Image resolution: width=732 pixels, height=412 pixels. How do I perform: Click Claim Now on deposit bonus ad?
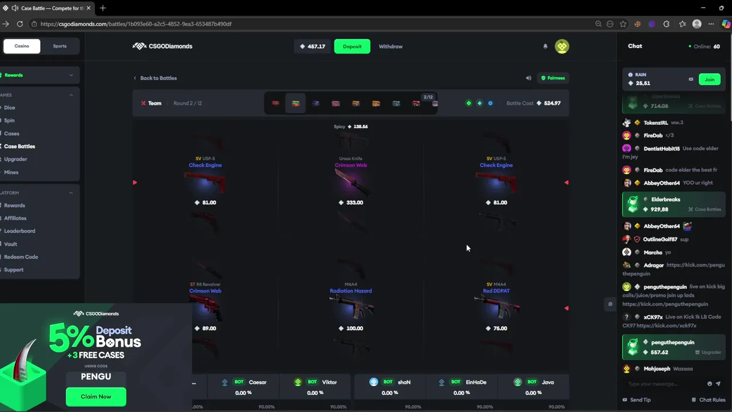[96, 397]
